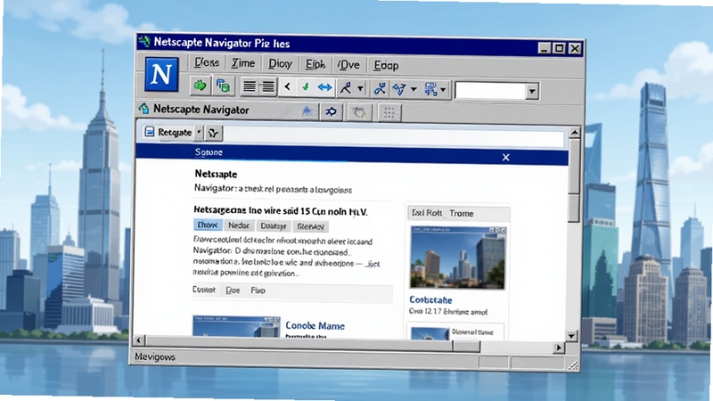This screenshot has width=713, height=401.
Task: Expand the toolbar combo box arrow
Action: pyautogui.click(x=532, y=92)
